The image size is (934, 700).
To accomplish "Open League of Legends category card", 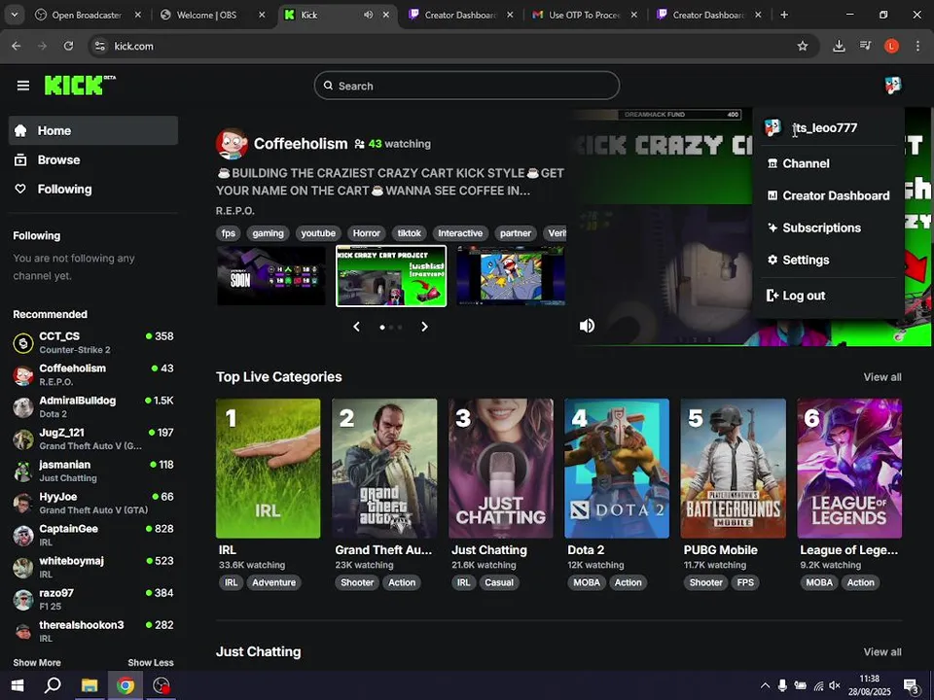I will (x=849, y=469).
